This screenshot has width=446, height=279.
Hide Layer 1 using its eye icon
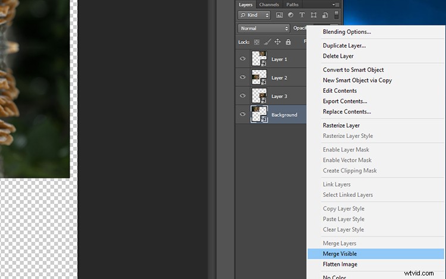[x=243, y=59]
